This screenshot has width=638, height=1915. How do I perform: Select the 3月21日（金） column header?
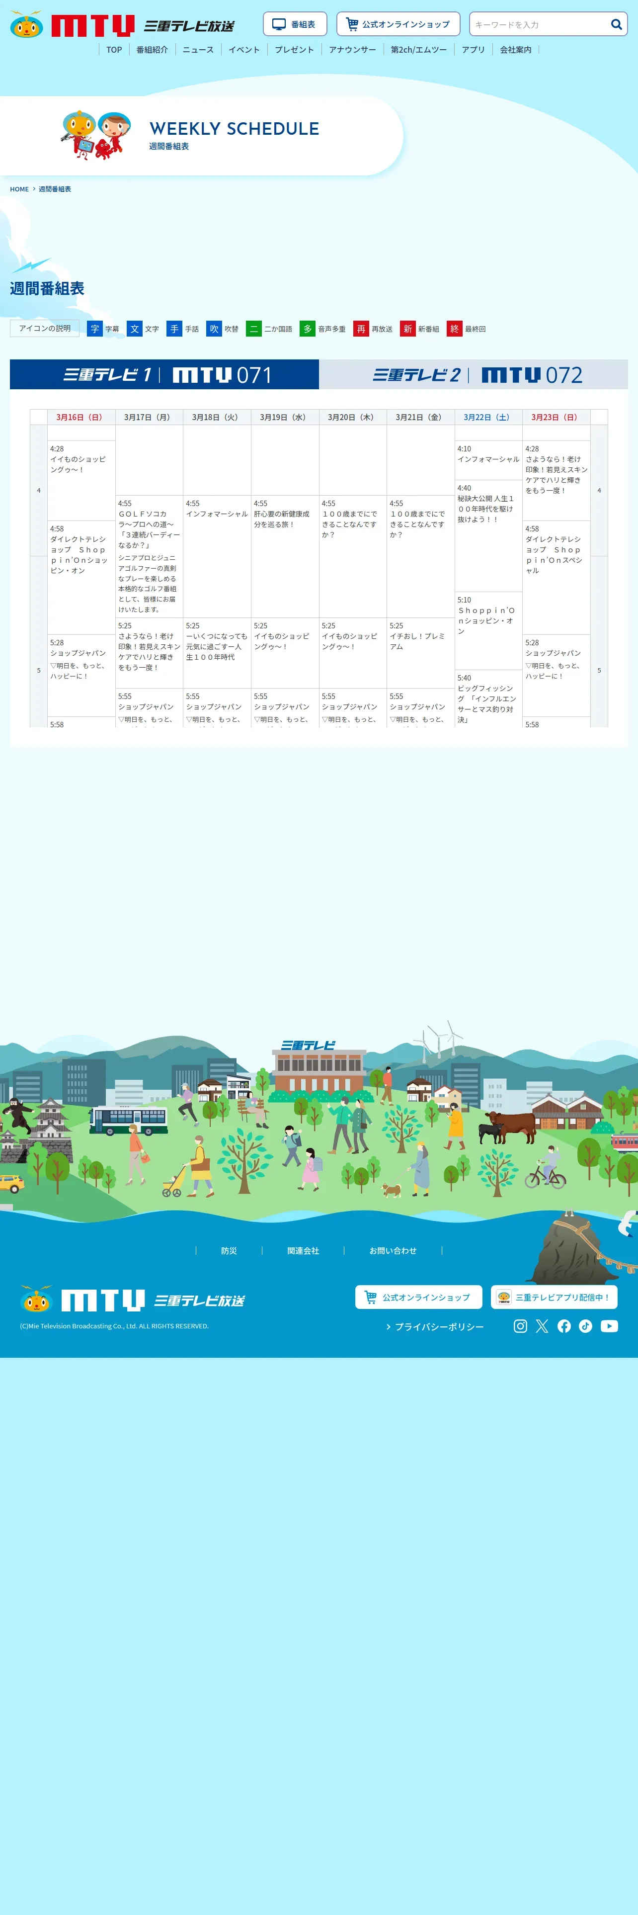click(x=420, y=417)
